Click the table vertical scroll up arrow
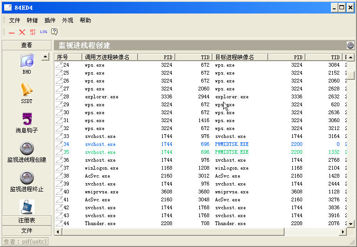The width and height of the screenshot is (357, 247). coord(350,57)
